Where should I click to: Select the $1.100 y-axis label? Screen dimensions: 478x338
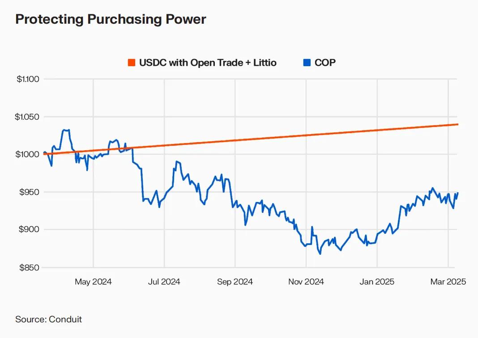(28, 79)
